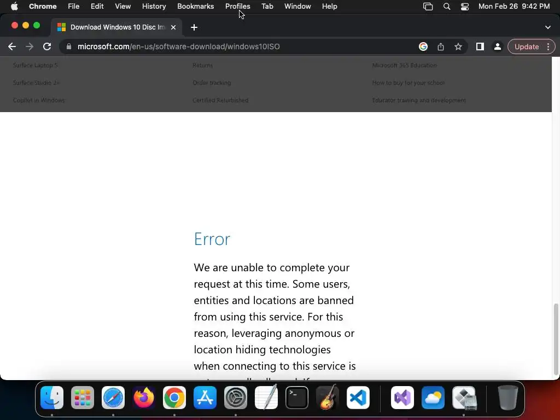
Task: Open a new tab with plus button
Action: click(194, 27)
